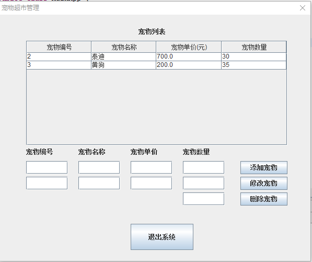Focus the unit price field in the 添加宠物 row

pyautogui.click(x=151, y=167)
